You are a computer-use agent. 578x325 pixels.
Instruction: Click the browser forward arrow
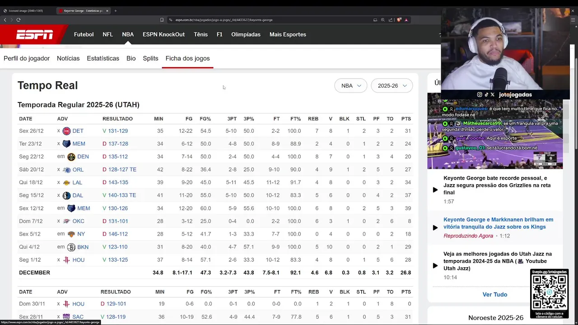11,20
